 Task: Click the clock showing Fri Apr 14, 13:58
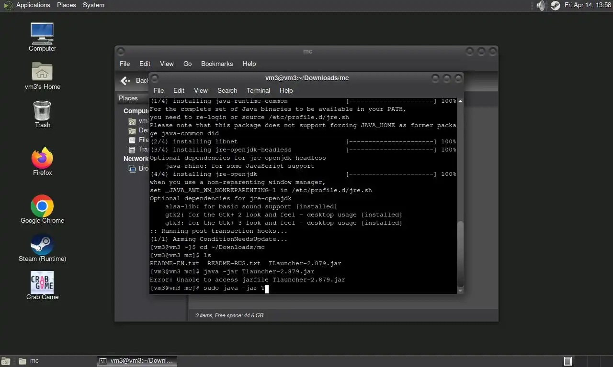[588, 5]
